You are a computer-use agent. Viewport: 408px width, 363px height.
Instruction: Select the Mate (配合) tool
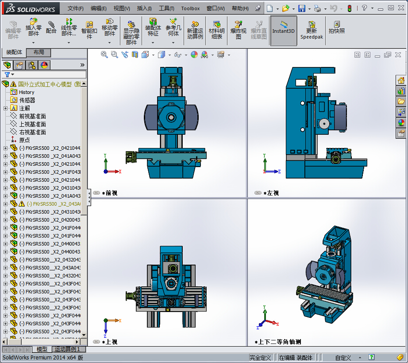pos(51,27)
